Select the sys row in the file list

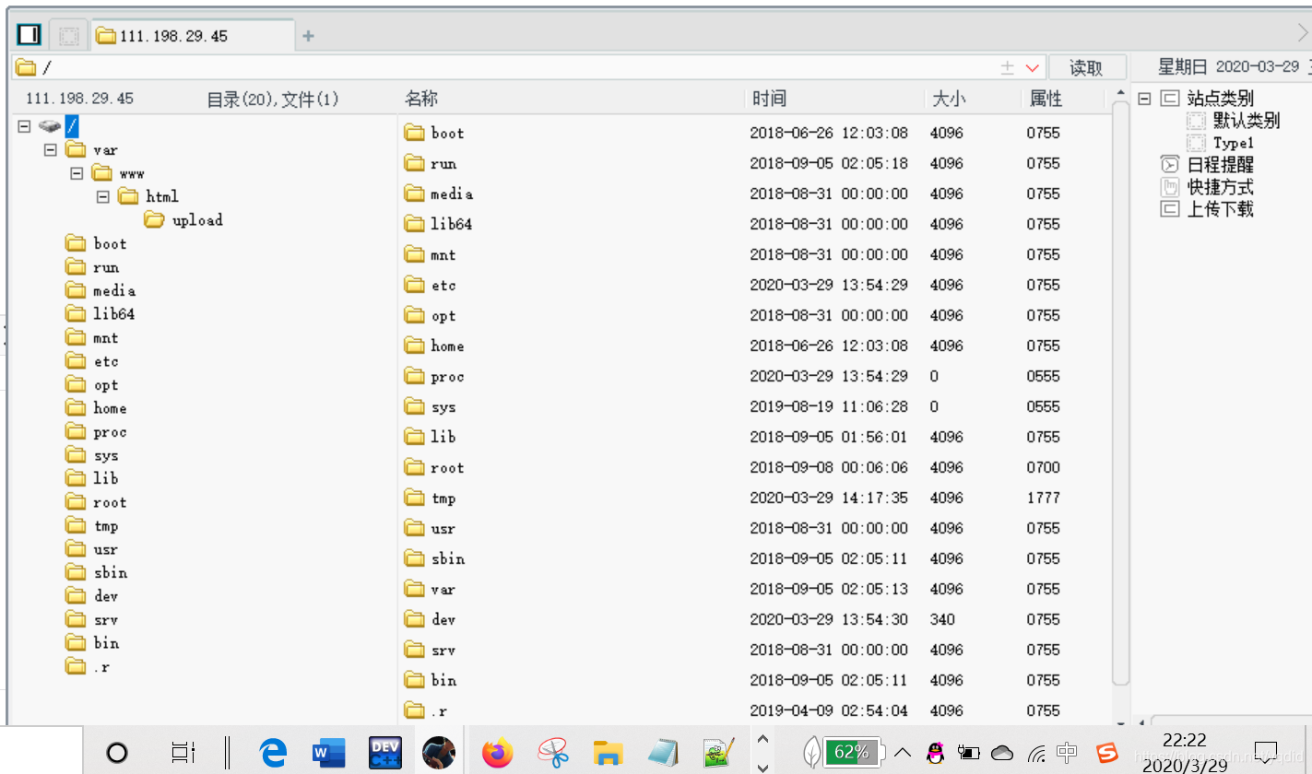click(x=754, y=406)
